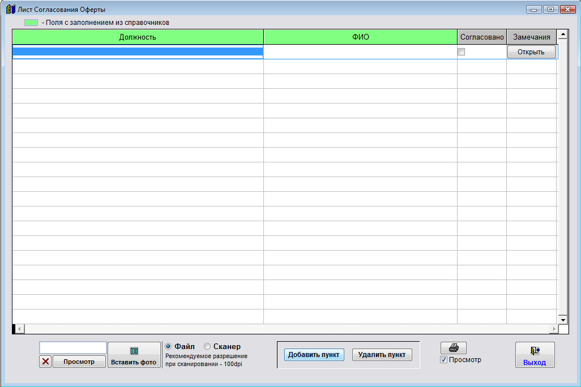Click the Вставить фото button
The image size is (581, 387).
coord(134,355)
